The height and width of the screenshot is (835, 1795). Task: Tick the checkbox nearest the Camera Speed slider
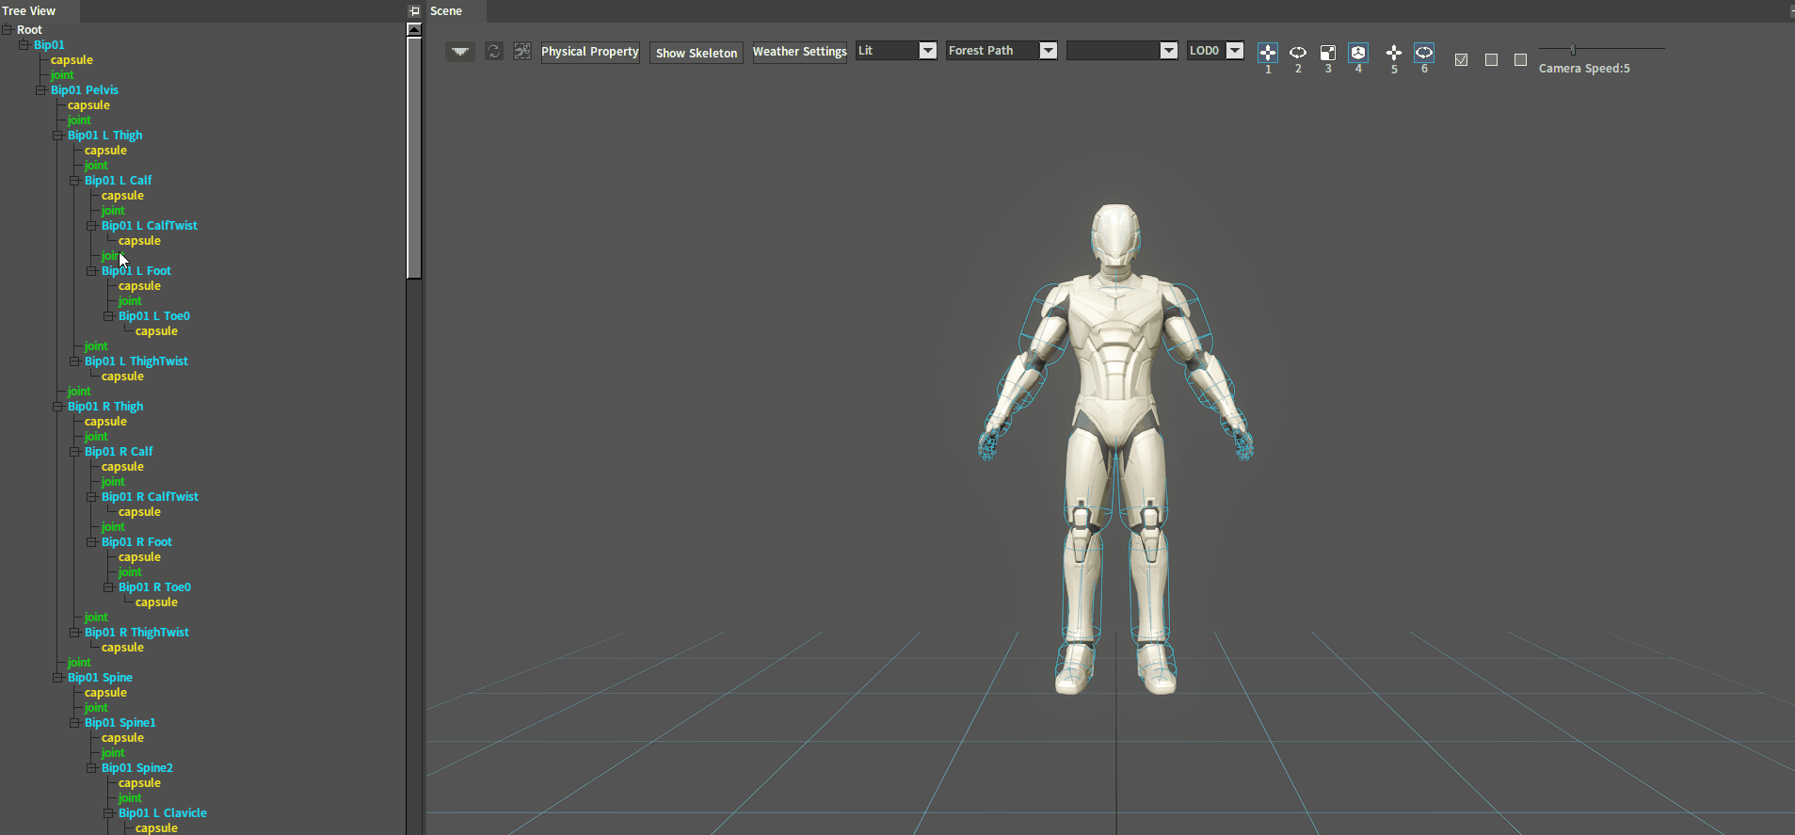coord(1520,60)
